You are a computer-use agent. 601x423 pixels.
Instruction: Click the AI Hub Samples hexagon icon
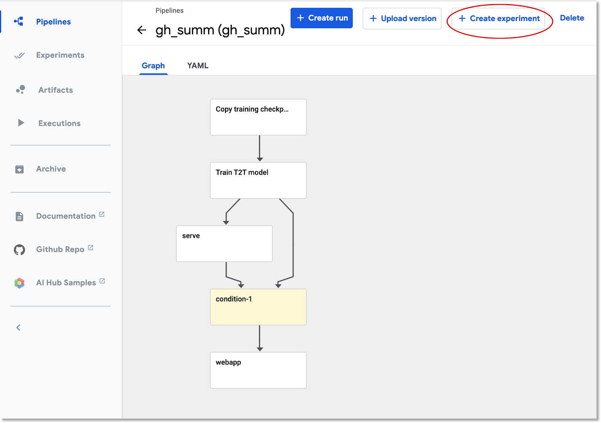20,283
